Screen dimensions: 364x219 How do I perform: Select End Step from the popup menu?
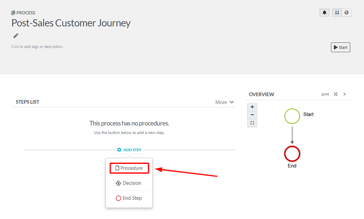[x=129, y=198]
